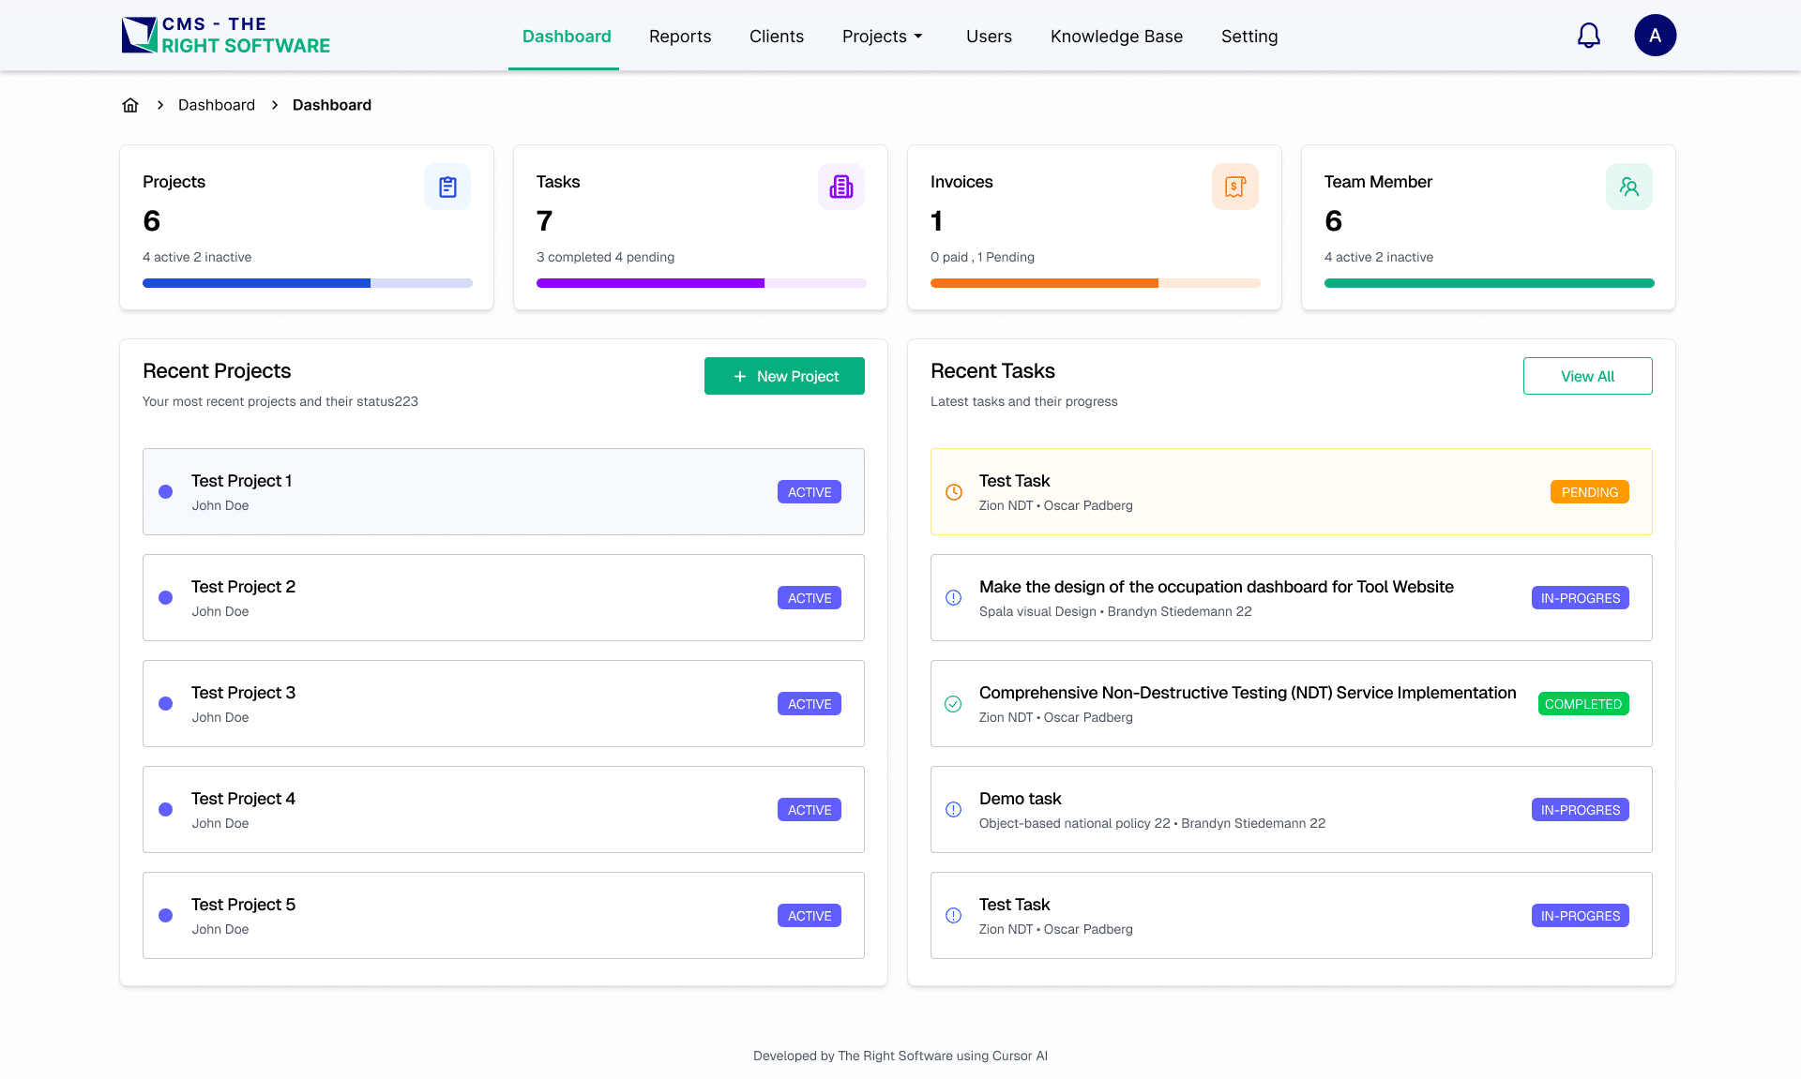Expand the Projects navigation dropdown
The image size is (1801, 1079).
point(882,36)
